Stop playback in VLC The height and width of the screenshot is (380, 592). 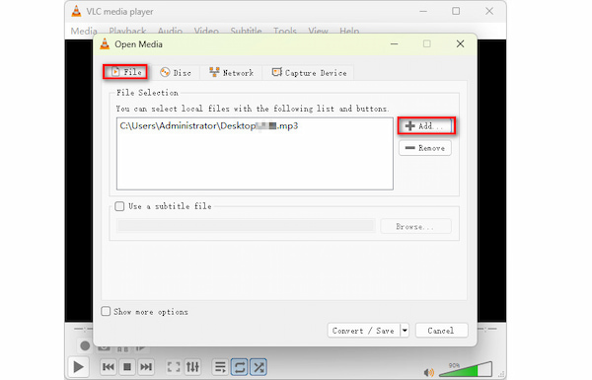coord(127,367)
